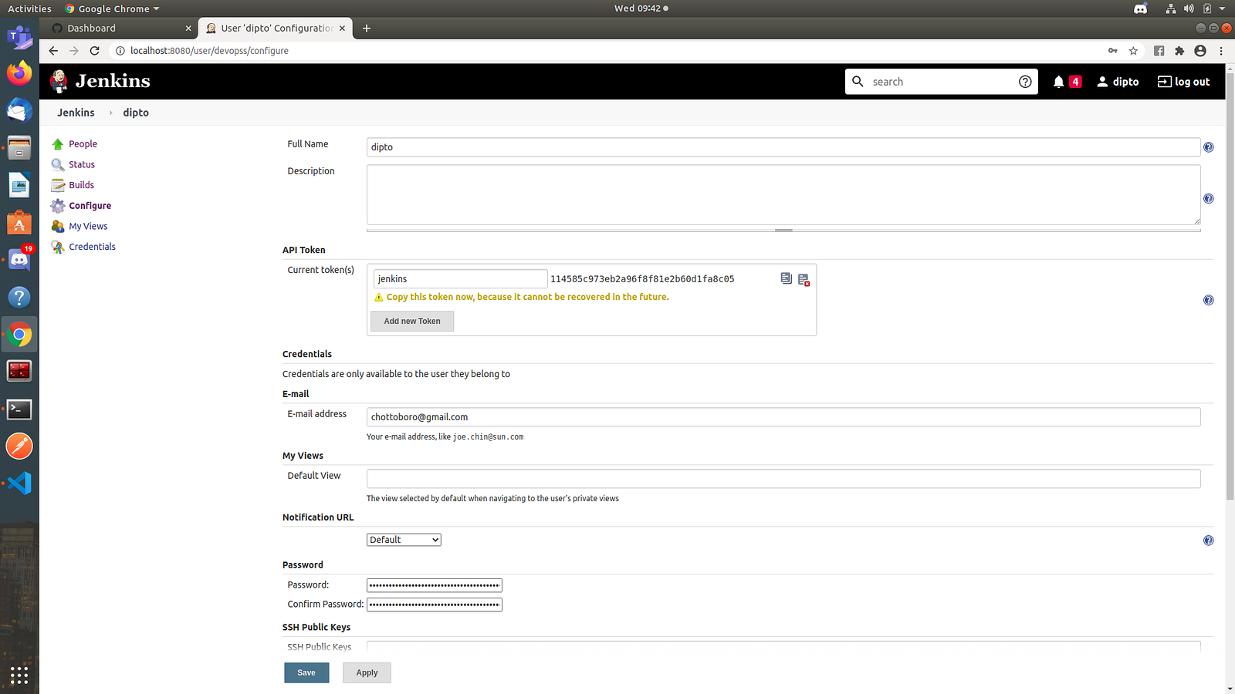Close the User 'dipto' Configuration tab

click(342, 28)
